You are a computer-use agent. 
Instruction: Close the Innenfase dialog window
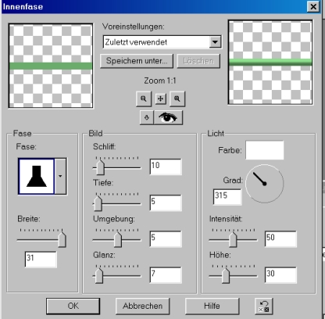click(313, 6)
